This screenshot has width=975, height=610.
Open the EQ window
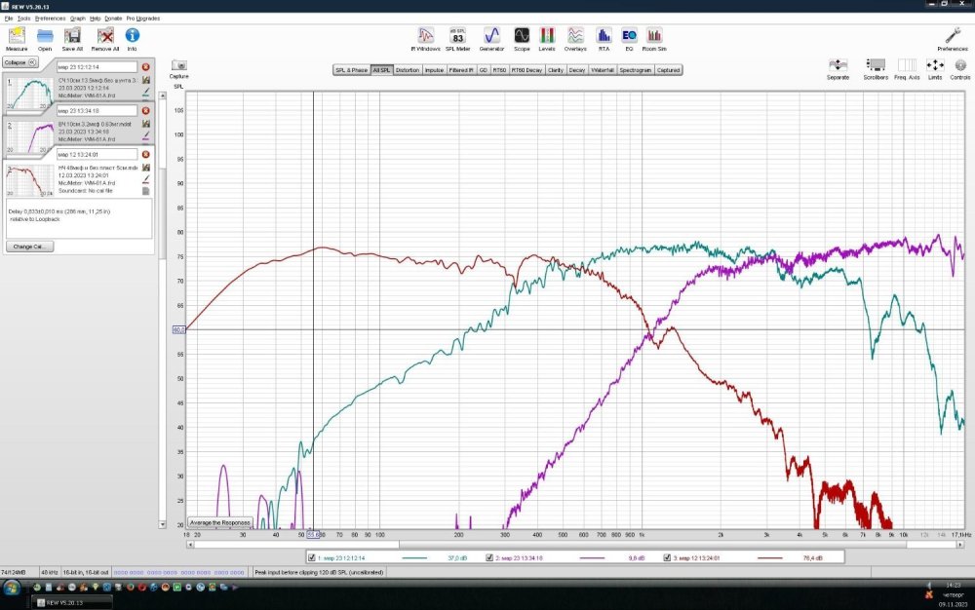coord(629,37)
